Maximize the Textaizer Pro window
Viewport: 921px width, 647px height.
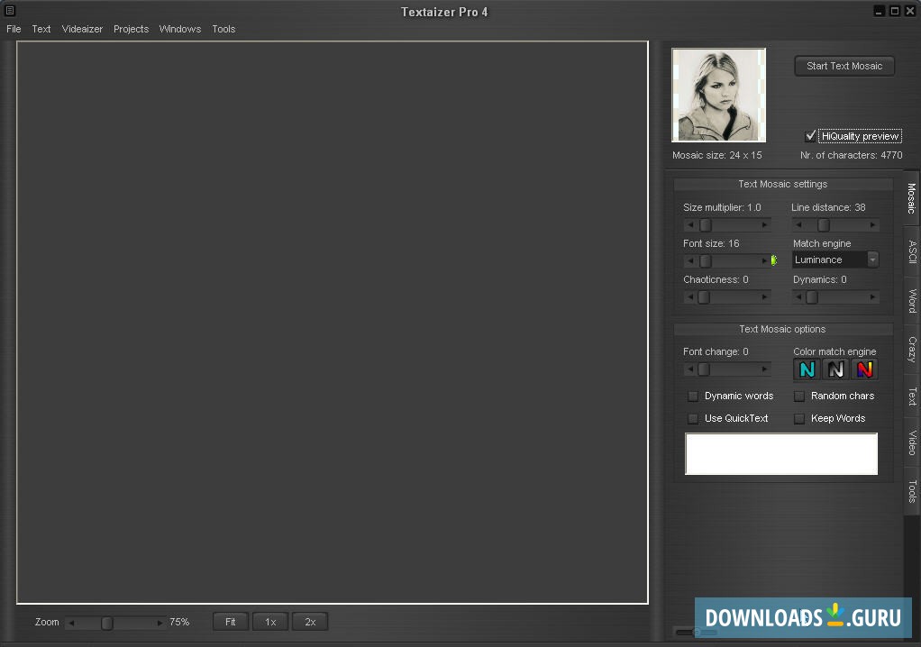tap(895, 11)
